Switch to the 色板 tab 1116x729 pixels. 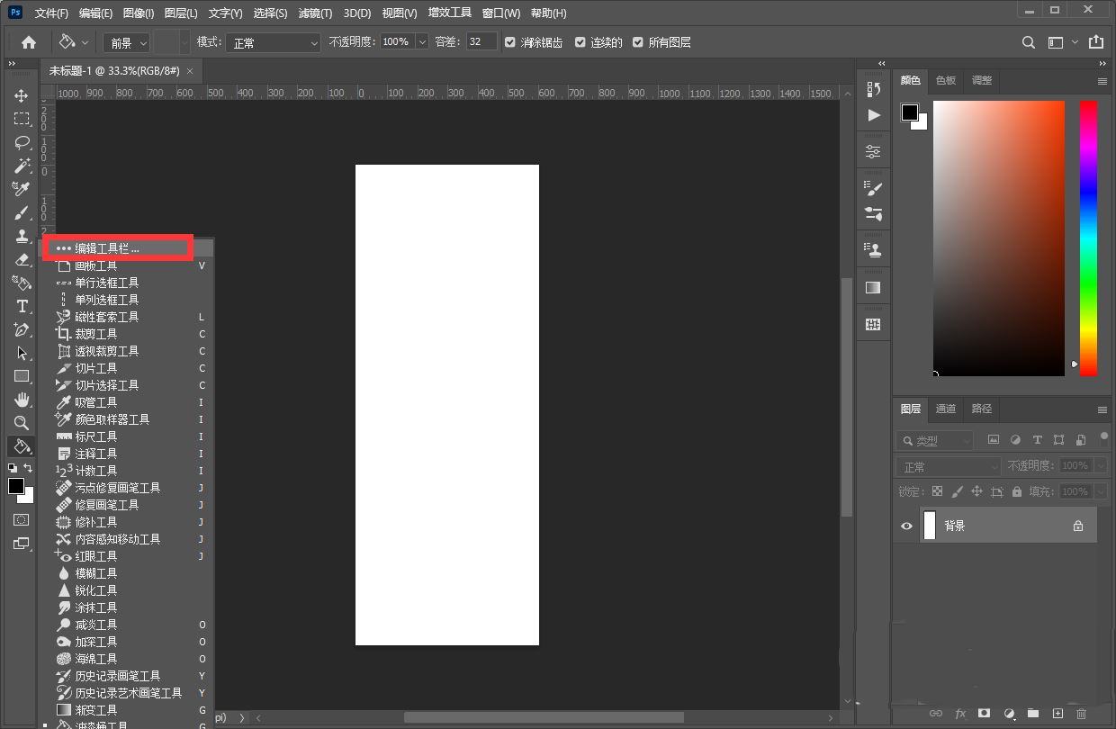(946, 80)
